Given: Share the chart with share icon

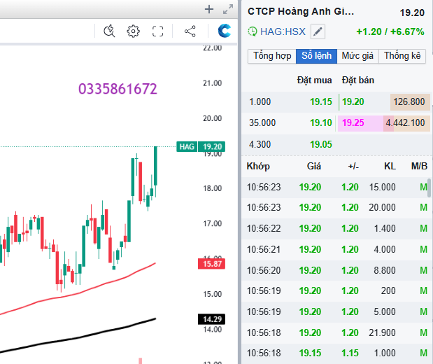Looking at the screenshot, I should point(190,31).
